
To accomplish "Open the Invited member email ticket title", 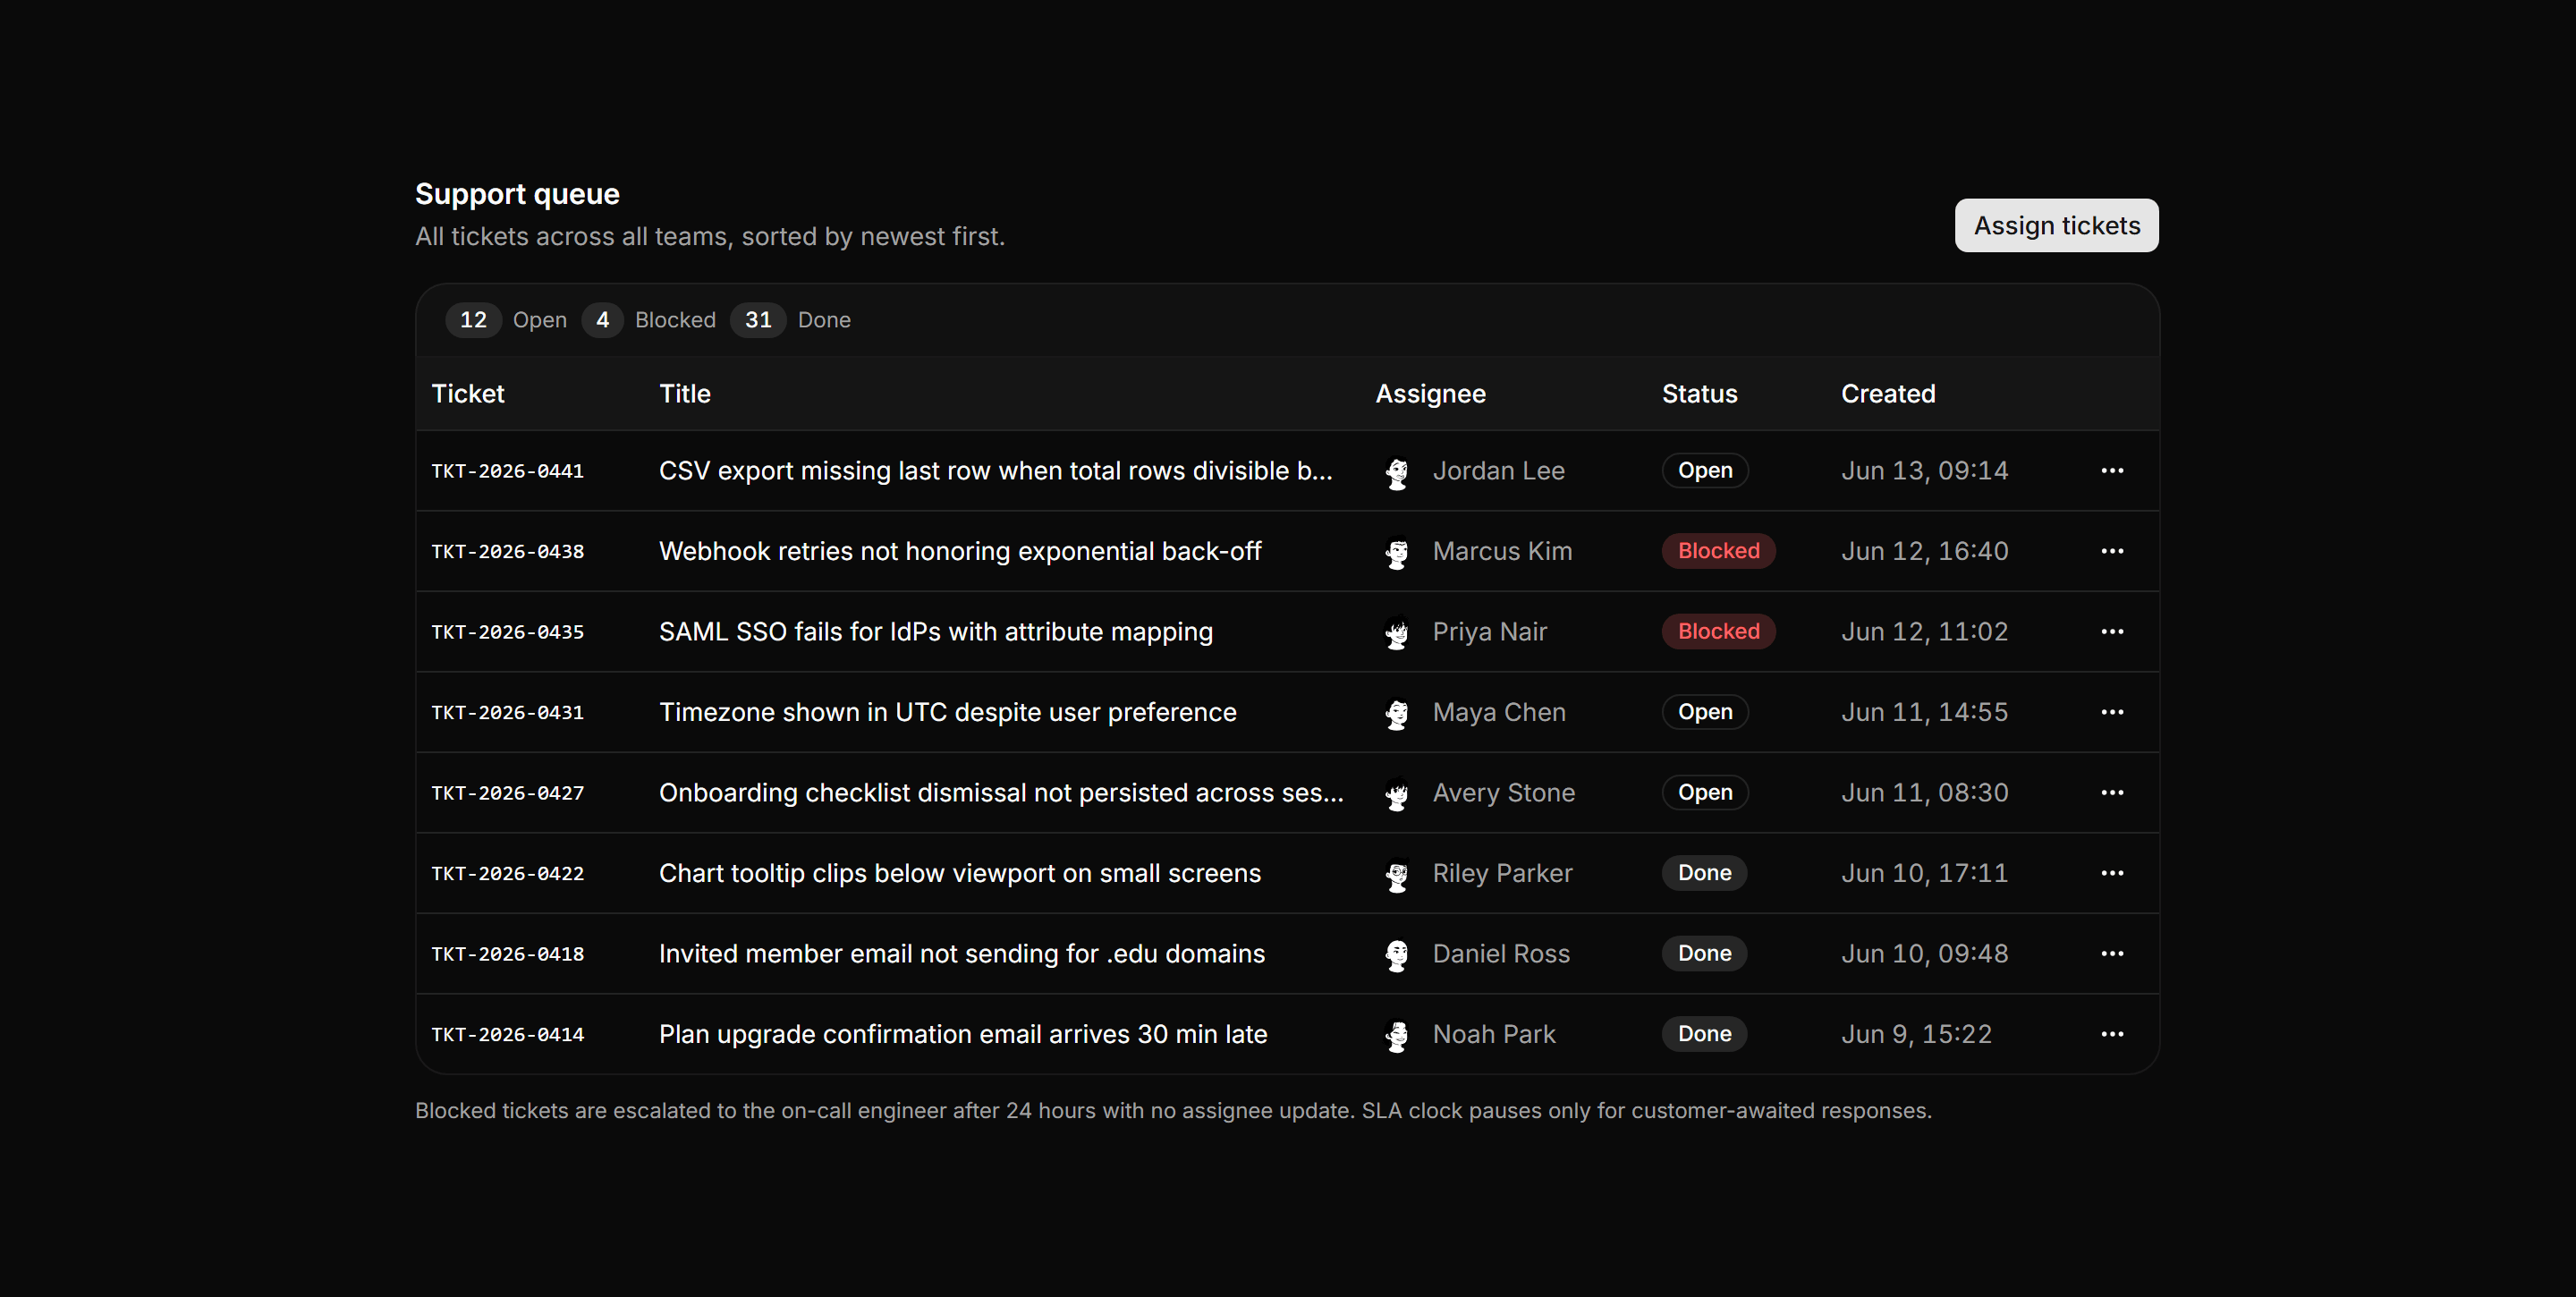I will tap(962, 954).
